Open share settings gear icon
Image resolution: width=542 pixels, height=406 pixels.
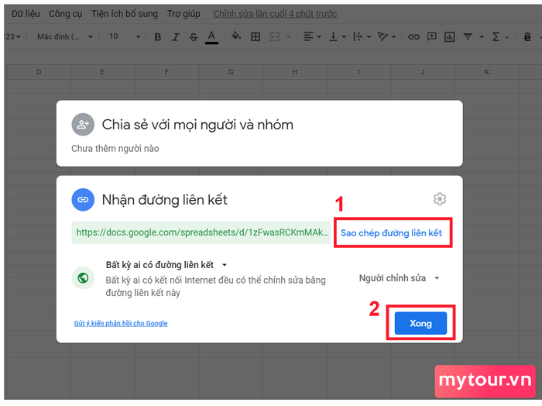[x=440, y=199]
